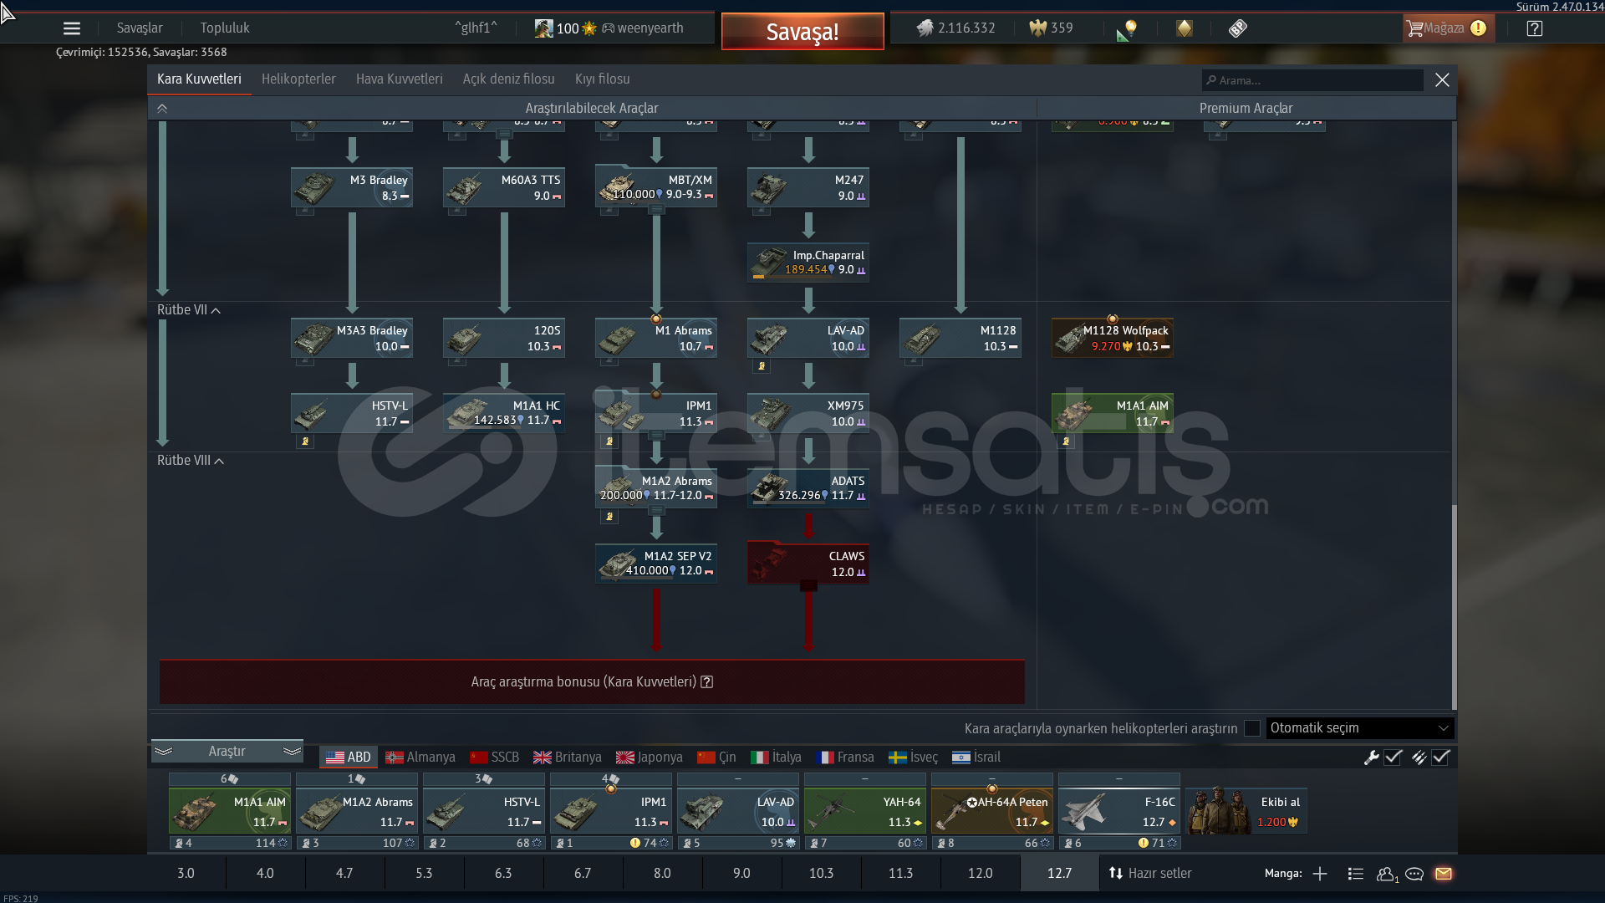Screen dimensions: 1605x903
Task: Select battle rating 12.7 preset
Action: click(1059, 874)
